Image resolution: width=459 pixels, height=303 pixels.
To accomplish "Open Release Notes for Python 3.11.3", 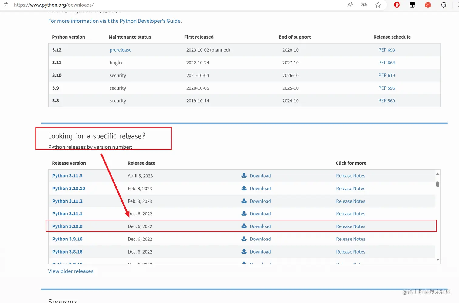I will [x=351, y=176].
